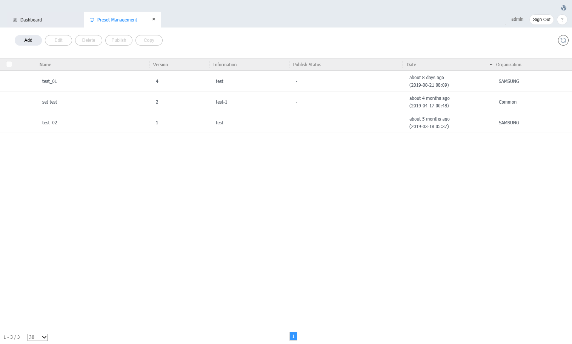Switch to the Dashboard tab

point(31,20)
